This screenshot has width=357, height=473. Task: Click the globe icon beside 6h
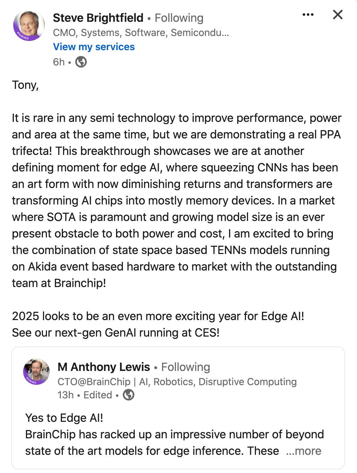[x=81, y=62]
